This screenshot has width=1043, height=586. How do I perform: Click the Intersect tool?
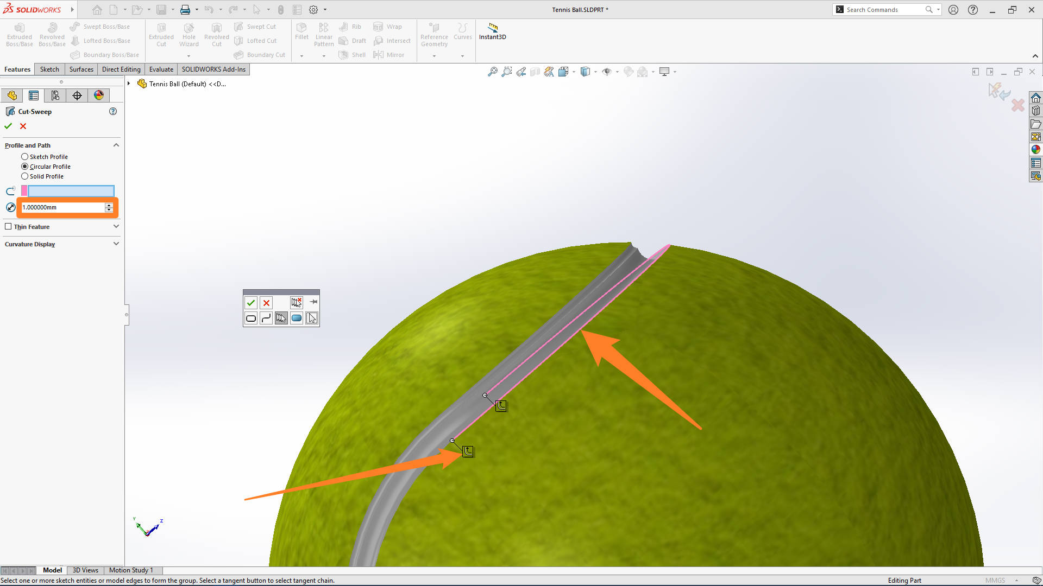click(392, 40)
